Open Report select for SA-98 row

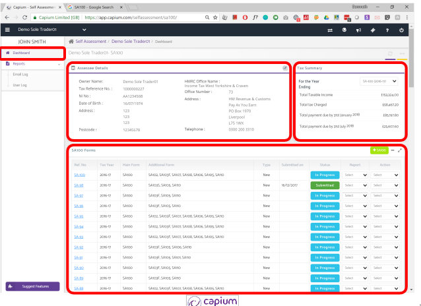355,185
